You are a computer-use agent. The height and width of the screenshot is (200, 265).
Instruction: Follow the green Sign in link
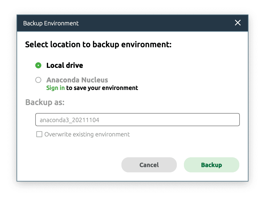point(55,88)
